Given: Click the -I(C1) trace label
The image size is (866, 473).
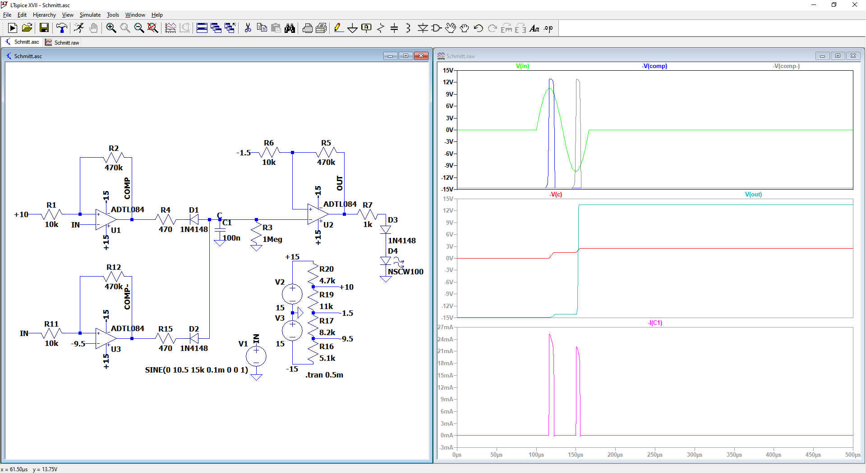Looking at the screenshot, I should pos(654,323).
